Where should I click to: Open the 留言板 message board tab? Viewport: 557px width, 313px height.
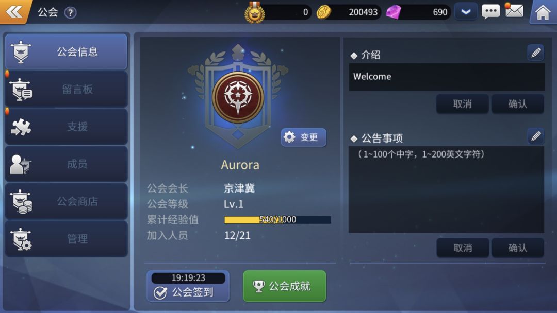point(66,90)
